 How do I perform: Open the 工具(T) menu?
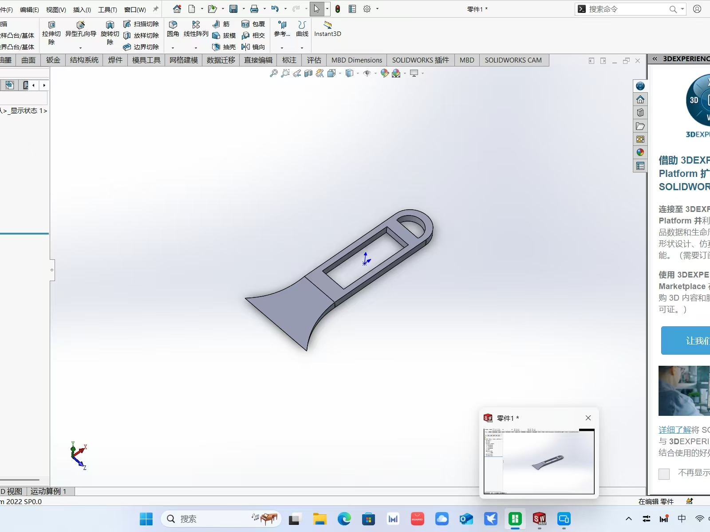107,9
